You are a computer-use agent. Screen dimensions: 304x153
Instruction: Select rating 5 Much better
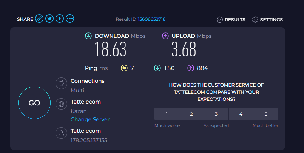click(266, 114)
